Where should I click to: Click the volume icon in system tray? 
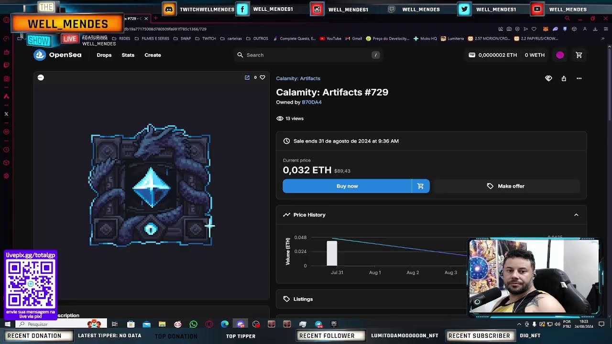[x=557, y=324]
